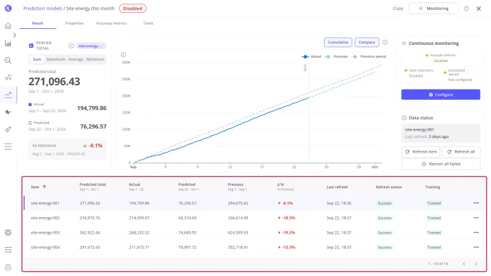Screen dimensions: 491x276
Task: Open row menu for site-energy-003
Action: pos(476,232)
